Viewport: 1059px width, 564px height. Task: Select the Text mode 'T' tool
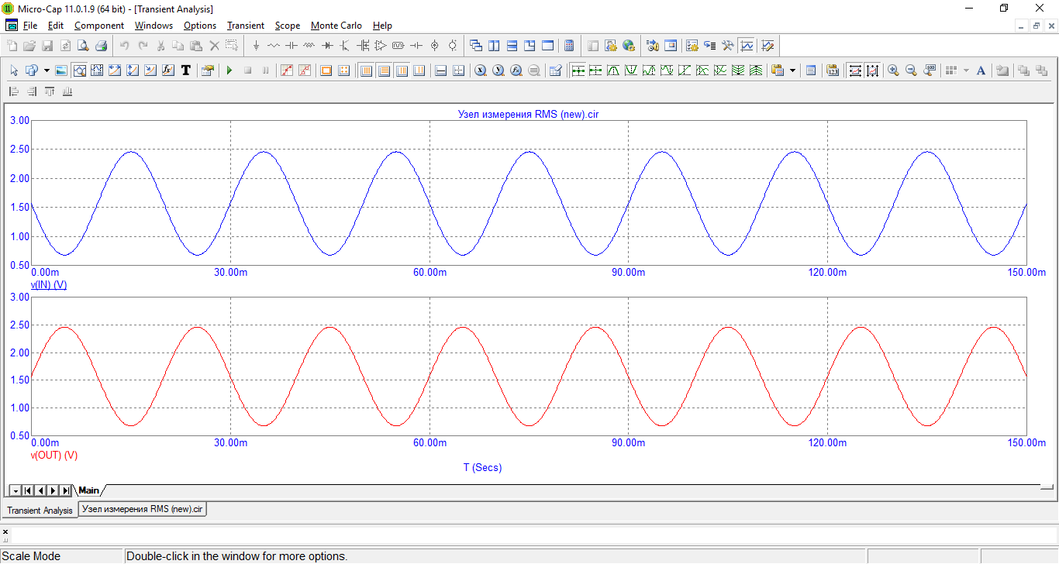tap(186, 70)
